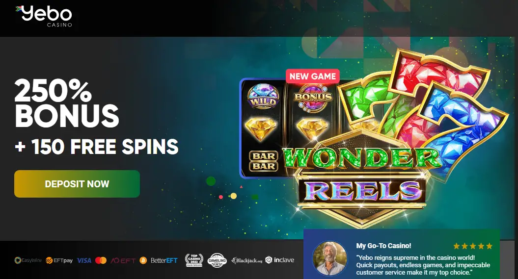
Task: Choose the EFTpay payment logo
Action: tap(59, 260)
